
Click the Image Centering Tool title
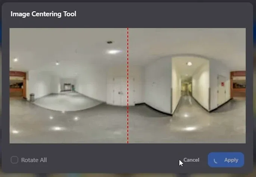point(43,14)
